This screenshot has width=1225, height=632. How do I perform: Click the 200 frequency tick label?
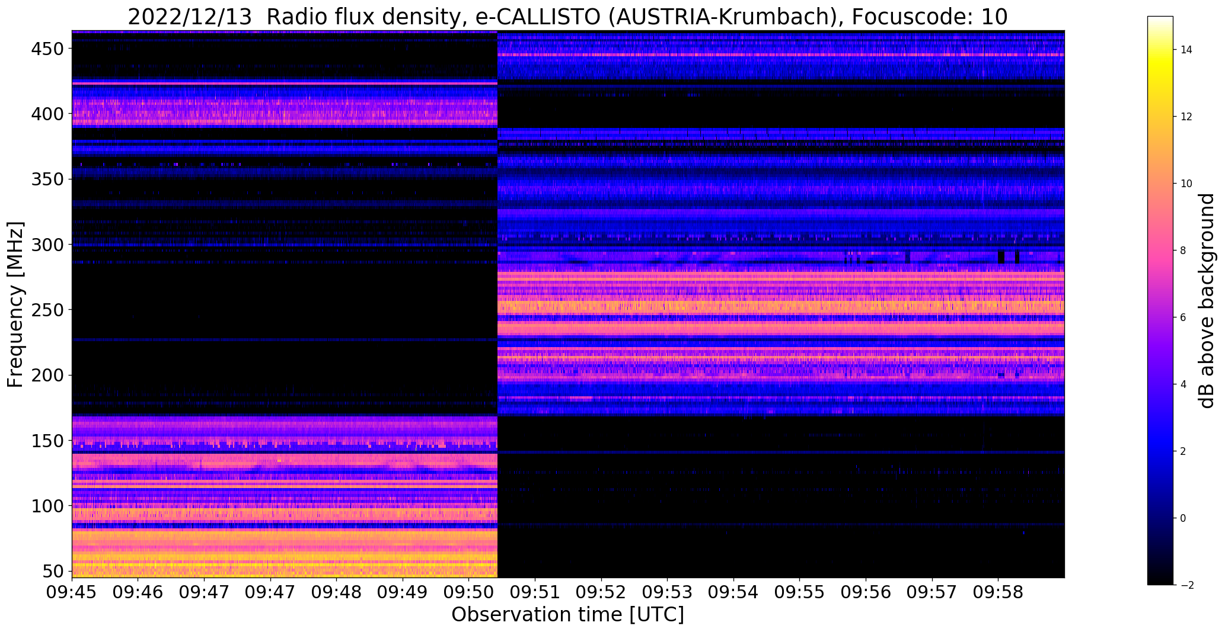click(47, 375)
